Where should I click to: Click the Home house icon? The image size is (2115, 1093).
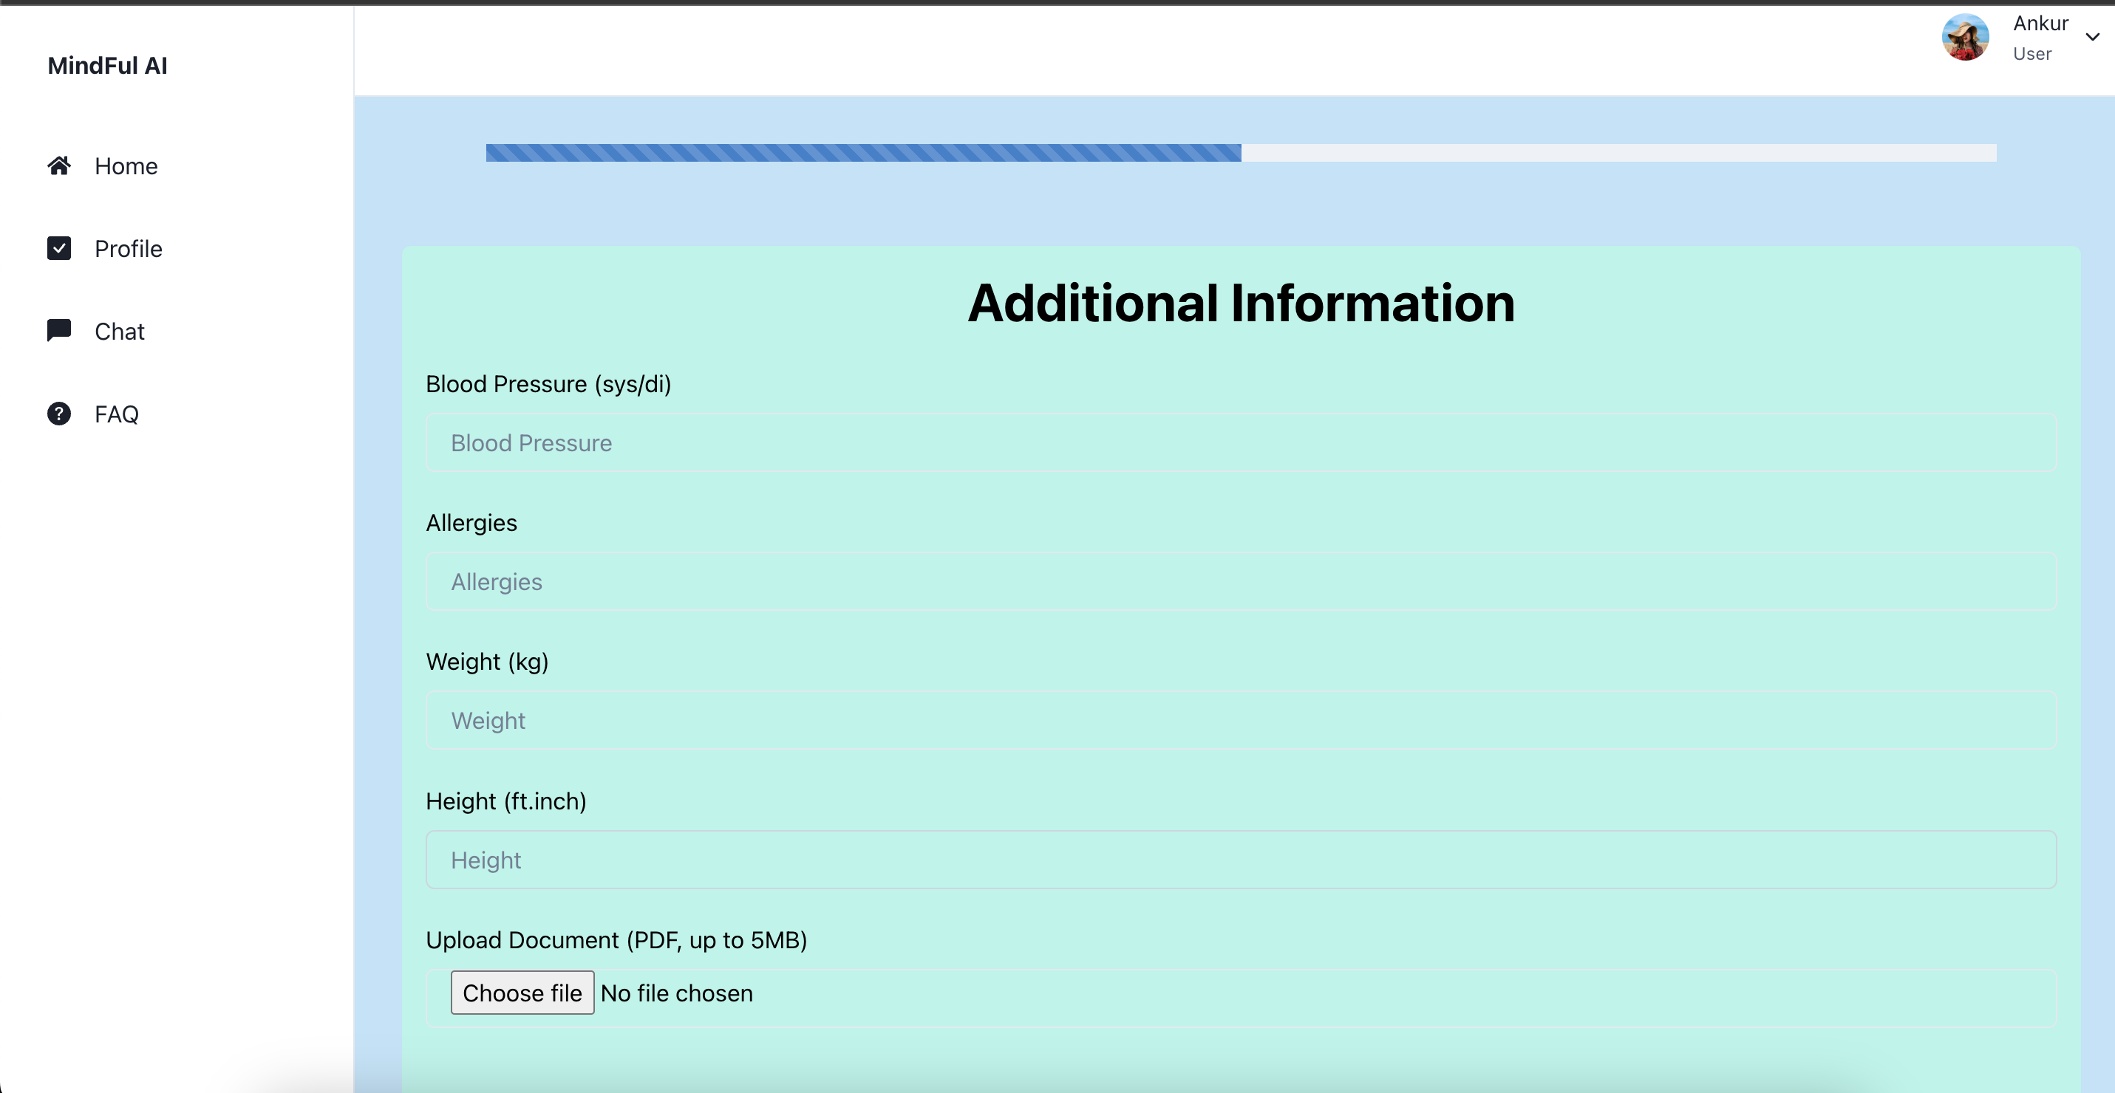tap(59, 165)
